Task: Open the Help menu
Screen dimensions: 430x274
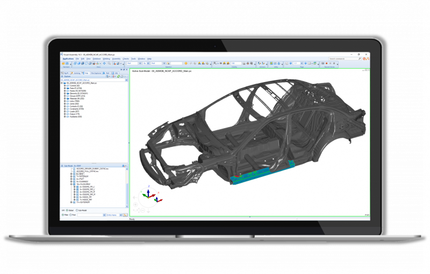Action: coord(149,59)
